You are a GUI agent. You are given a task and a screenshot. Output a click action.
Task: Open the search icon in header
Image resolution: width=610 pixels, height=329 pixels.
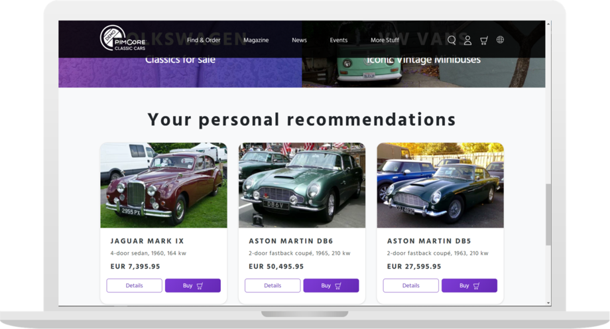coord(452,40)
